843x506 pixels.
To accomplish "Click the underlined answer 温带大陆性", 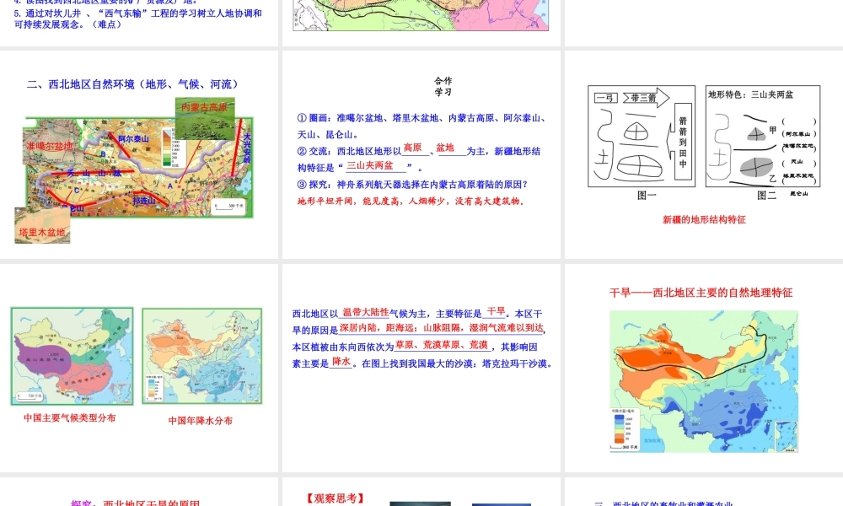I will coord(366,312).
